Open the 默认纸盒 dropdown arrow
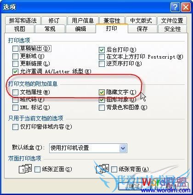 pos(123,148)
